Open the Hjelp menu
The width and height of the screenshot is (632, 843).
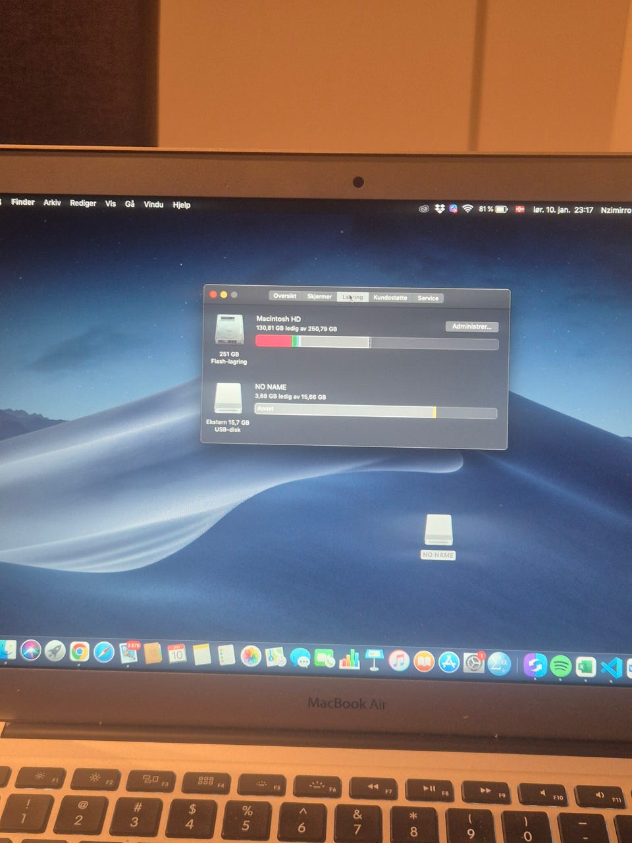[182, 205]
